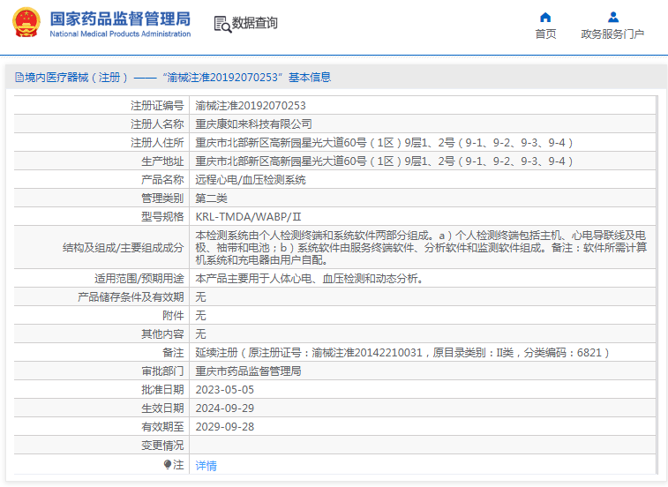The image size is (668, 487).
Task: Click the structure composition description text
Action: click(421, 248)
